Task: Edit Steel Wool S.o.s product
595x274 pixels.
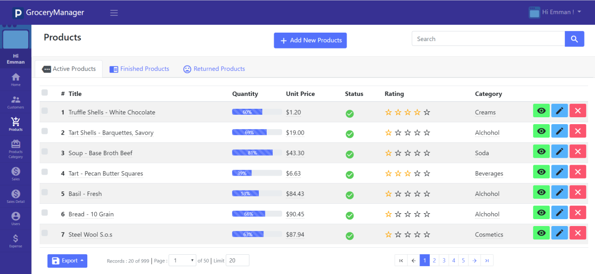Action: coord(560,233)
